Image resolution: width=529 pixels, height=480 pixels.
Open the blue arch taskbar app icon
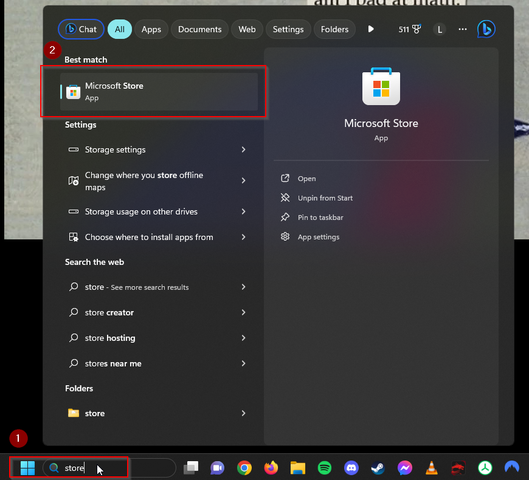pos(512,468)
